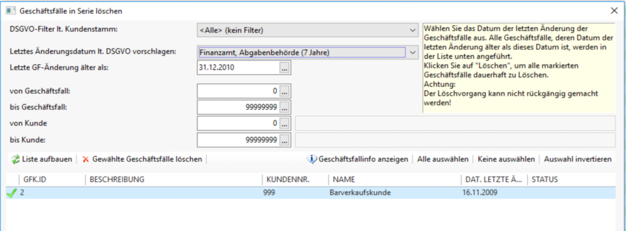This screenshot has width=626, height=231.
Task: Click lookup button for von Geschäftsfall
Action: point(284,91)
